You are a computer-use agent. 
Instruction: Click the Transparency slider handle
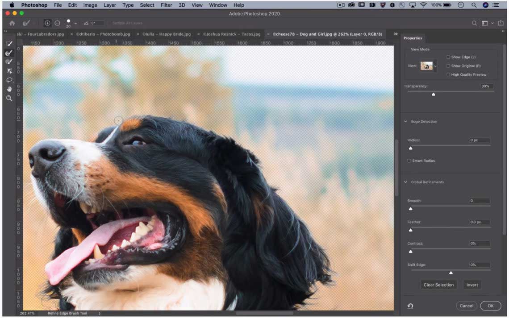point(433,94)
